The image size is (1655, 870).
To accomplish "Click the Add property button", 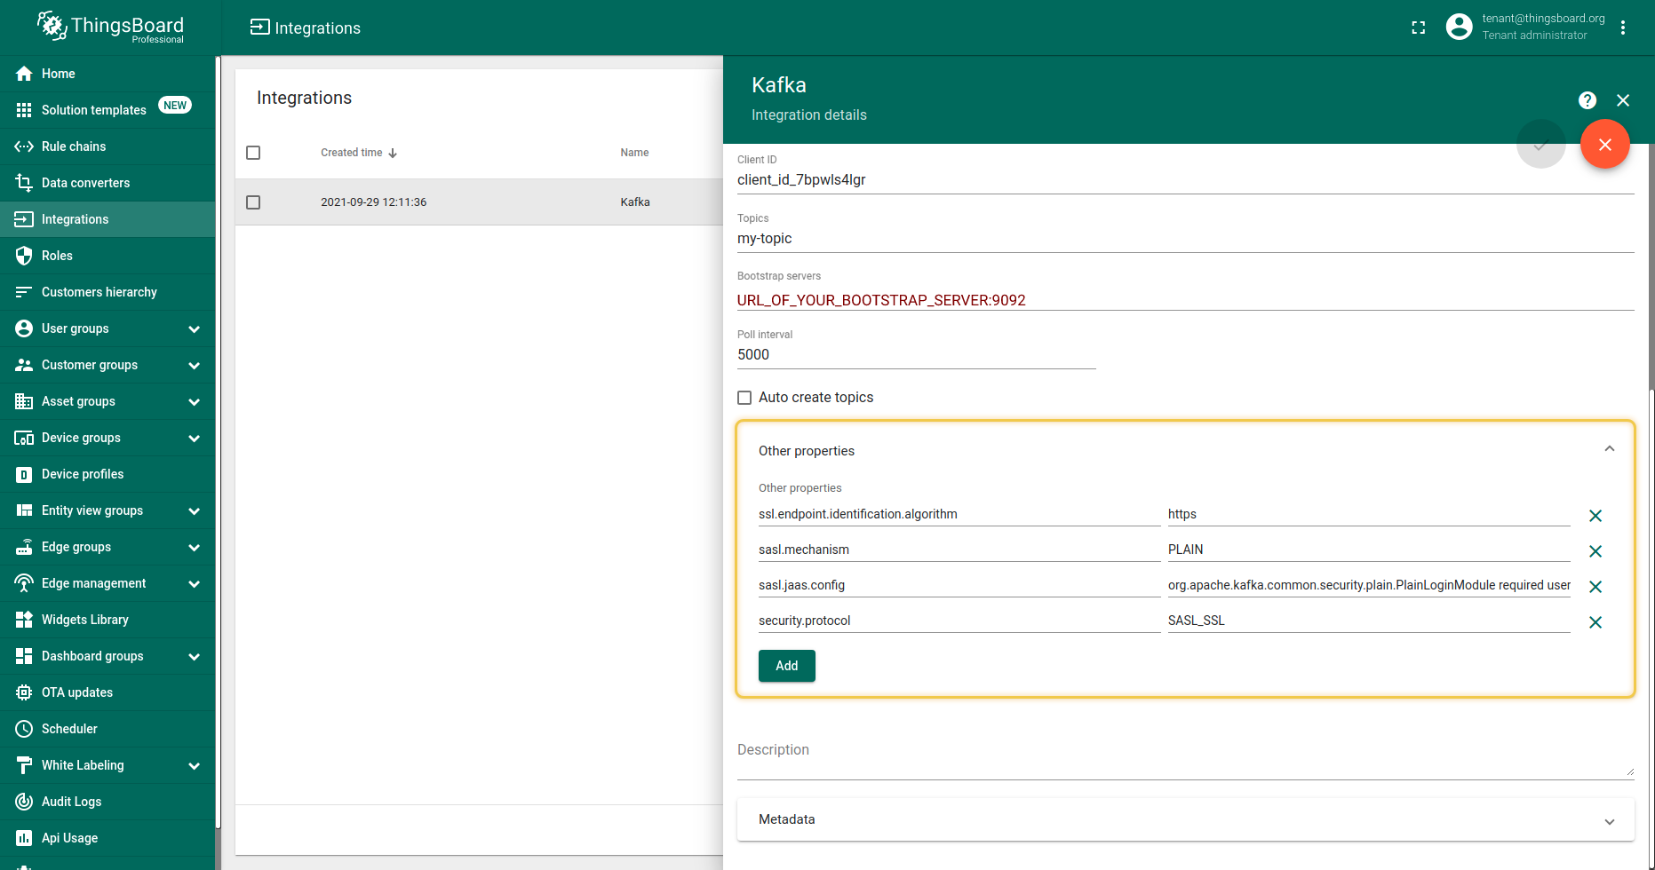I will point(786,666).
